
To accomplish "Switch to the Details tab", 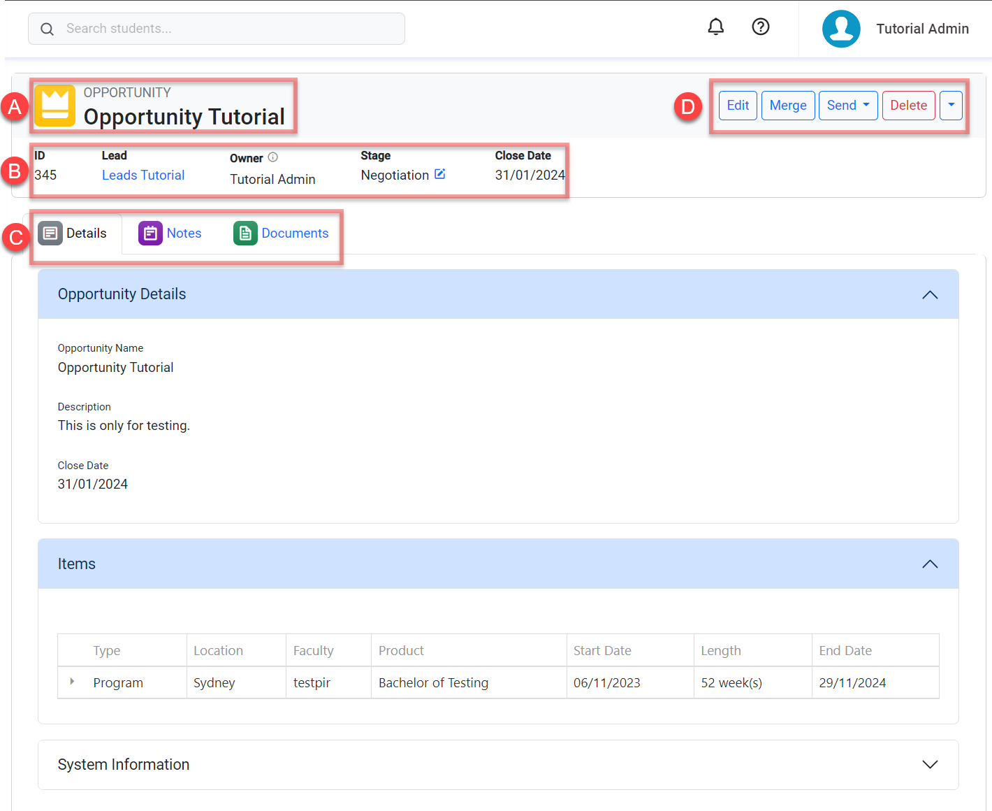I will (x=74, y=234).
